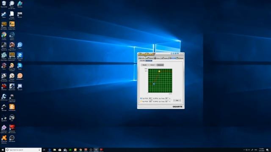
Task: Click the Advanced smart fan button
Action: [160, 65]
